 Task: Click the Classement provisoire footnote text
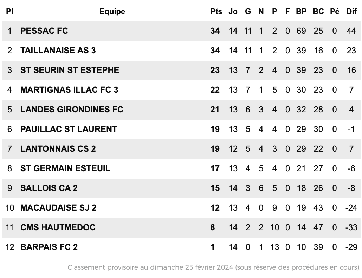point(214,267)
